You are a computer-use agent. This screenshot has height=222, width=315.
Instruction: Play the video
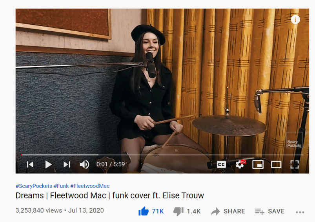[x=48, y=164]
